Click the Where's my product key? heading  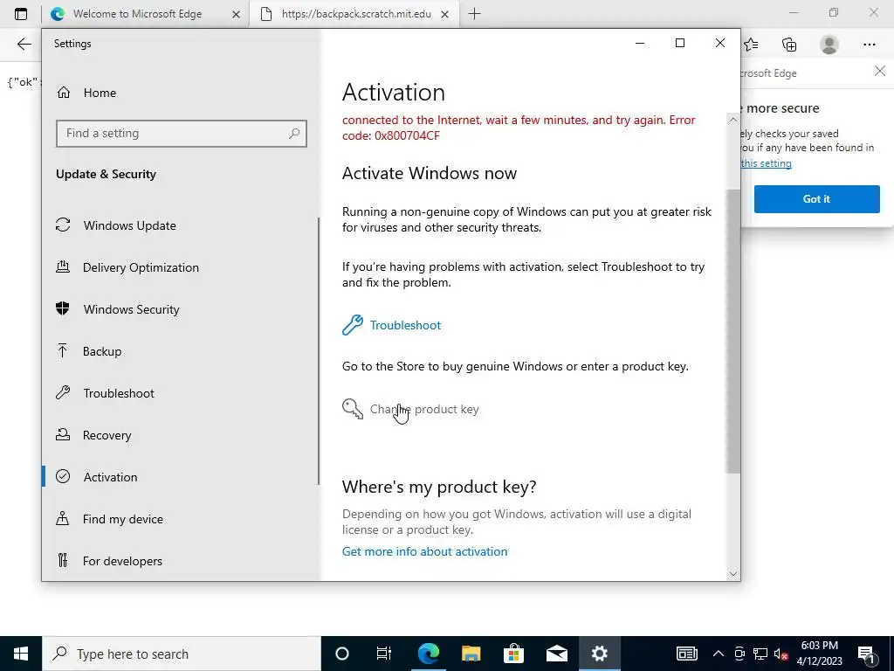(439, 487)
